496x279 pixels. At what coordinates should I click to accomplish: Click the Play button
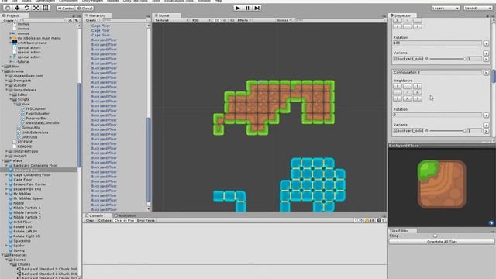[238, 8]
